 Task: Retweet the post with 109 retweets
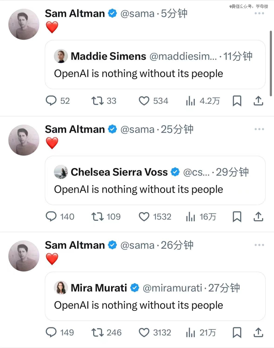(x=98, y=216)
